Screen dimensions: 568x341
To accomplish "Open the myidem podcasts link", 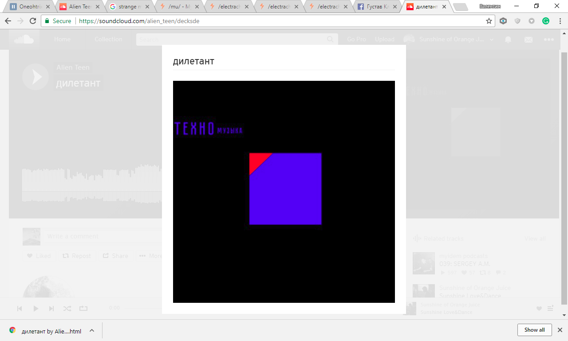I will [x=463, y=256].
